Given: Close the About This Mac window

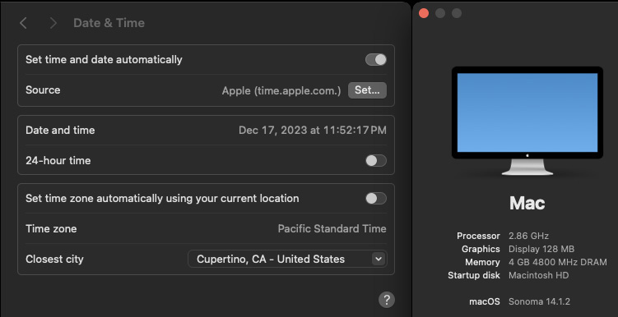Looking at the screenshot, I should [x=424, y=13].
